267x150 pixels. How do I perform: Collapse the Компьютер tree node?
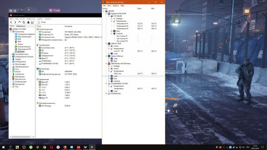click(x=11, y=32)
